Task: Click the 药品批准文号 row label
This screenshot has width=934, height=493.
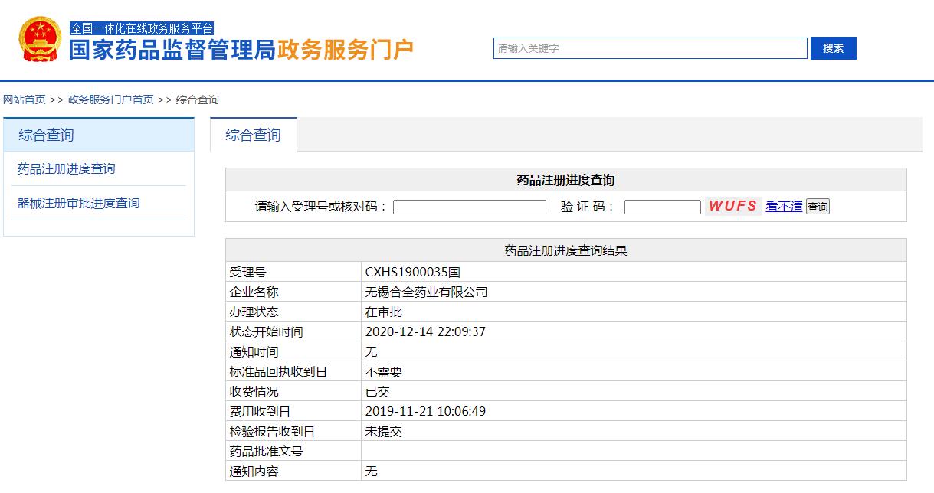Action: [x=266, y=451]
